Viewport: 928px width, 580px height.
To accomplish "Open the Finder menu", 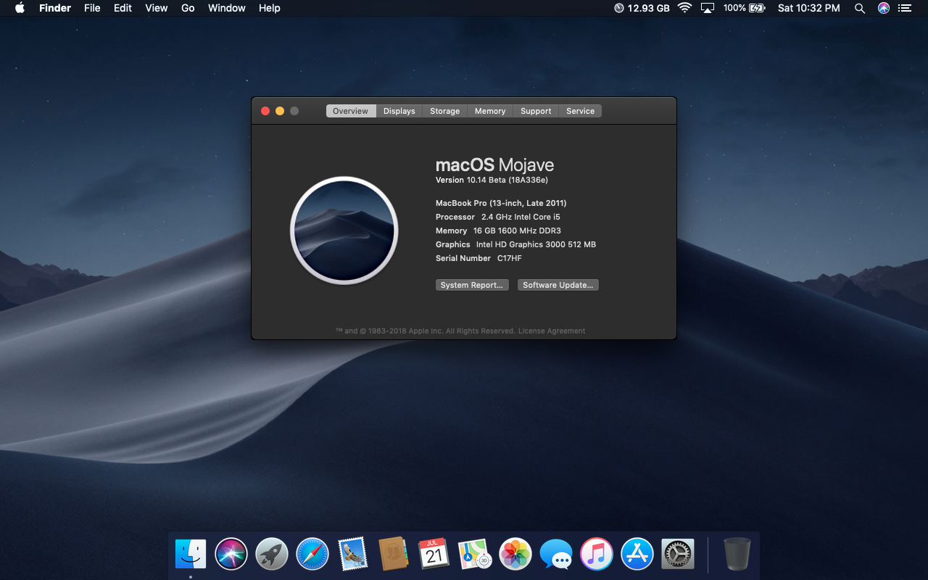I will coord(55,8).
